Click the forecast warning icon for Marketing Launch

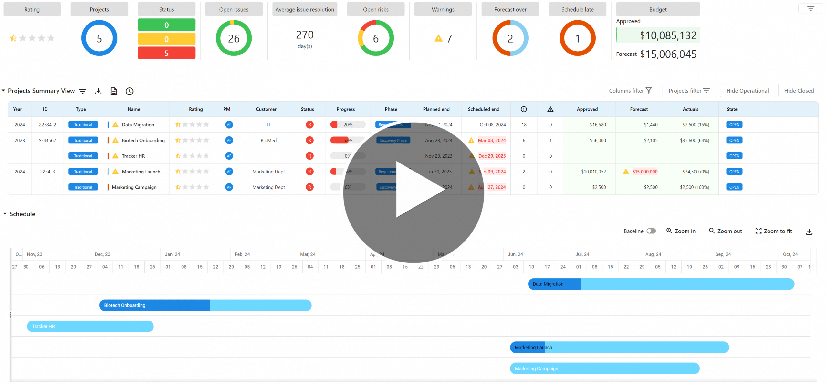coord(626,171)
